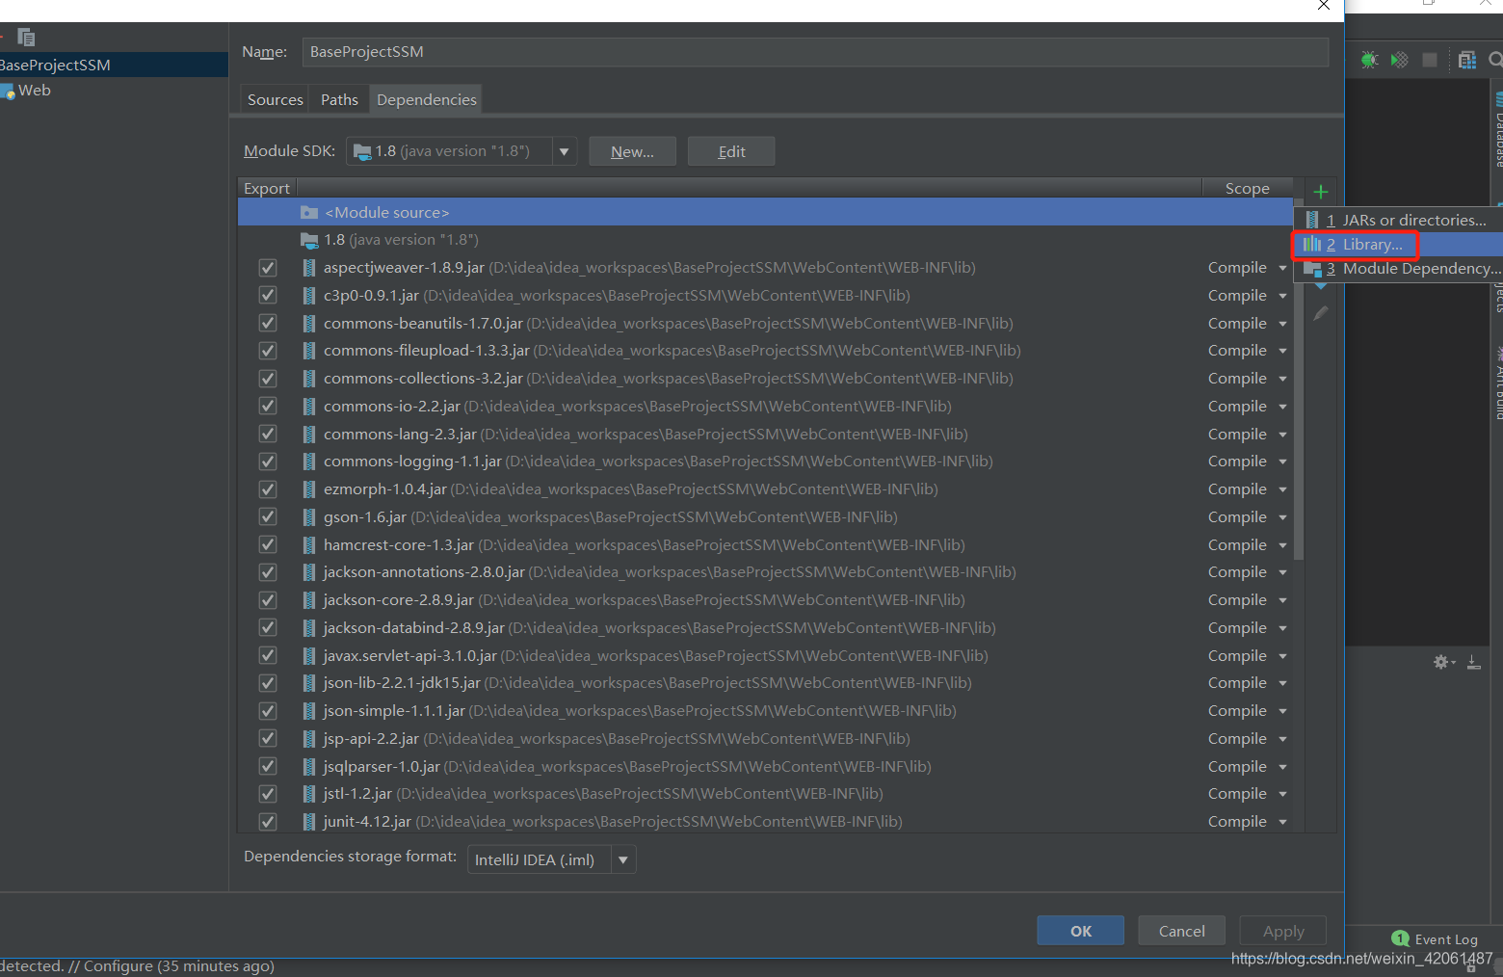Click the SDK folder icon of the 1.8 row
The width and height of the screenshot is (1503, 977).
tap(309, 240)
